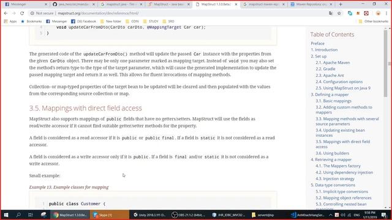The image size is (392, 220).
Task: Open the Other bookmarks folder
Action: point(374,21)
